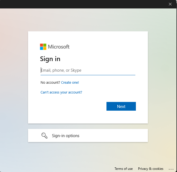Select the Sign-in options label
177x172 pixels.
(x=66, y=135)
